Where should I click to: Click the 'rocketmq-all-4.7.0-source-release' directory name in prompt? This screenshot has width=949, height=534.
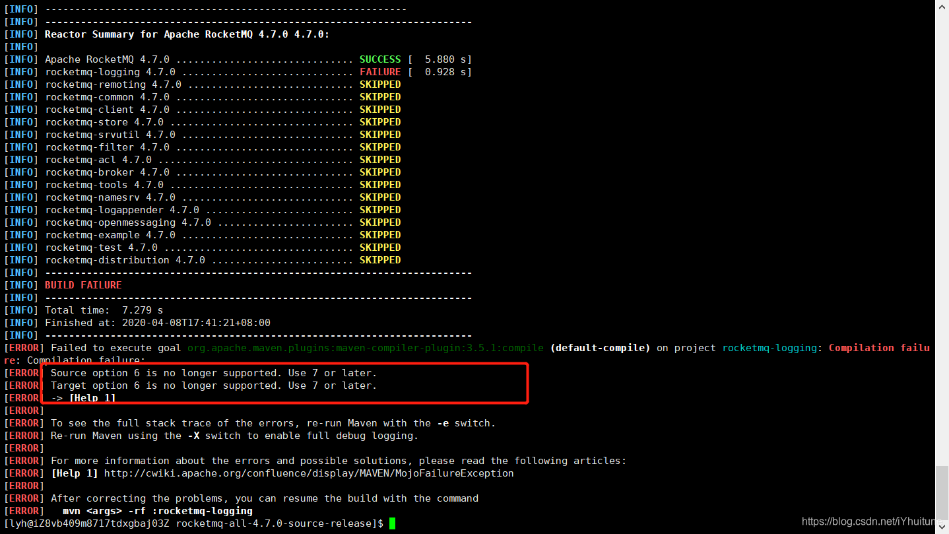click(x=274, y=523)
